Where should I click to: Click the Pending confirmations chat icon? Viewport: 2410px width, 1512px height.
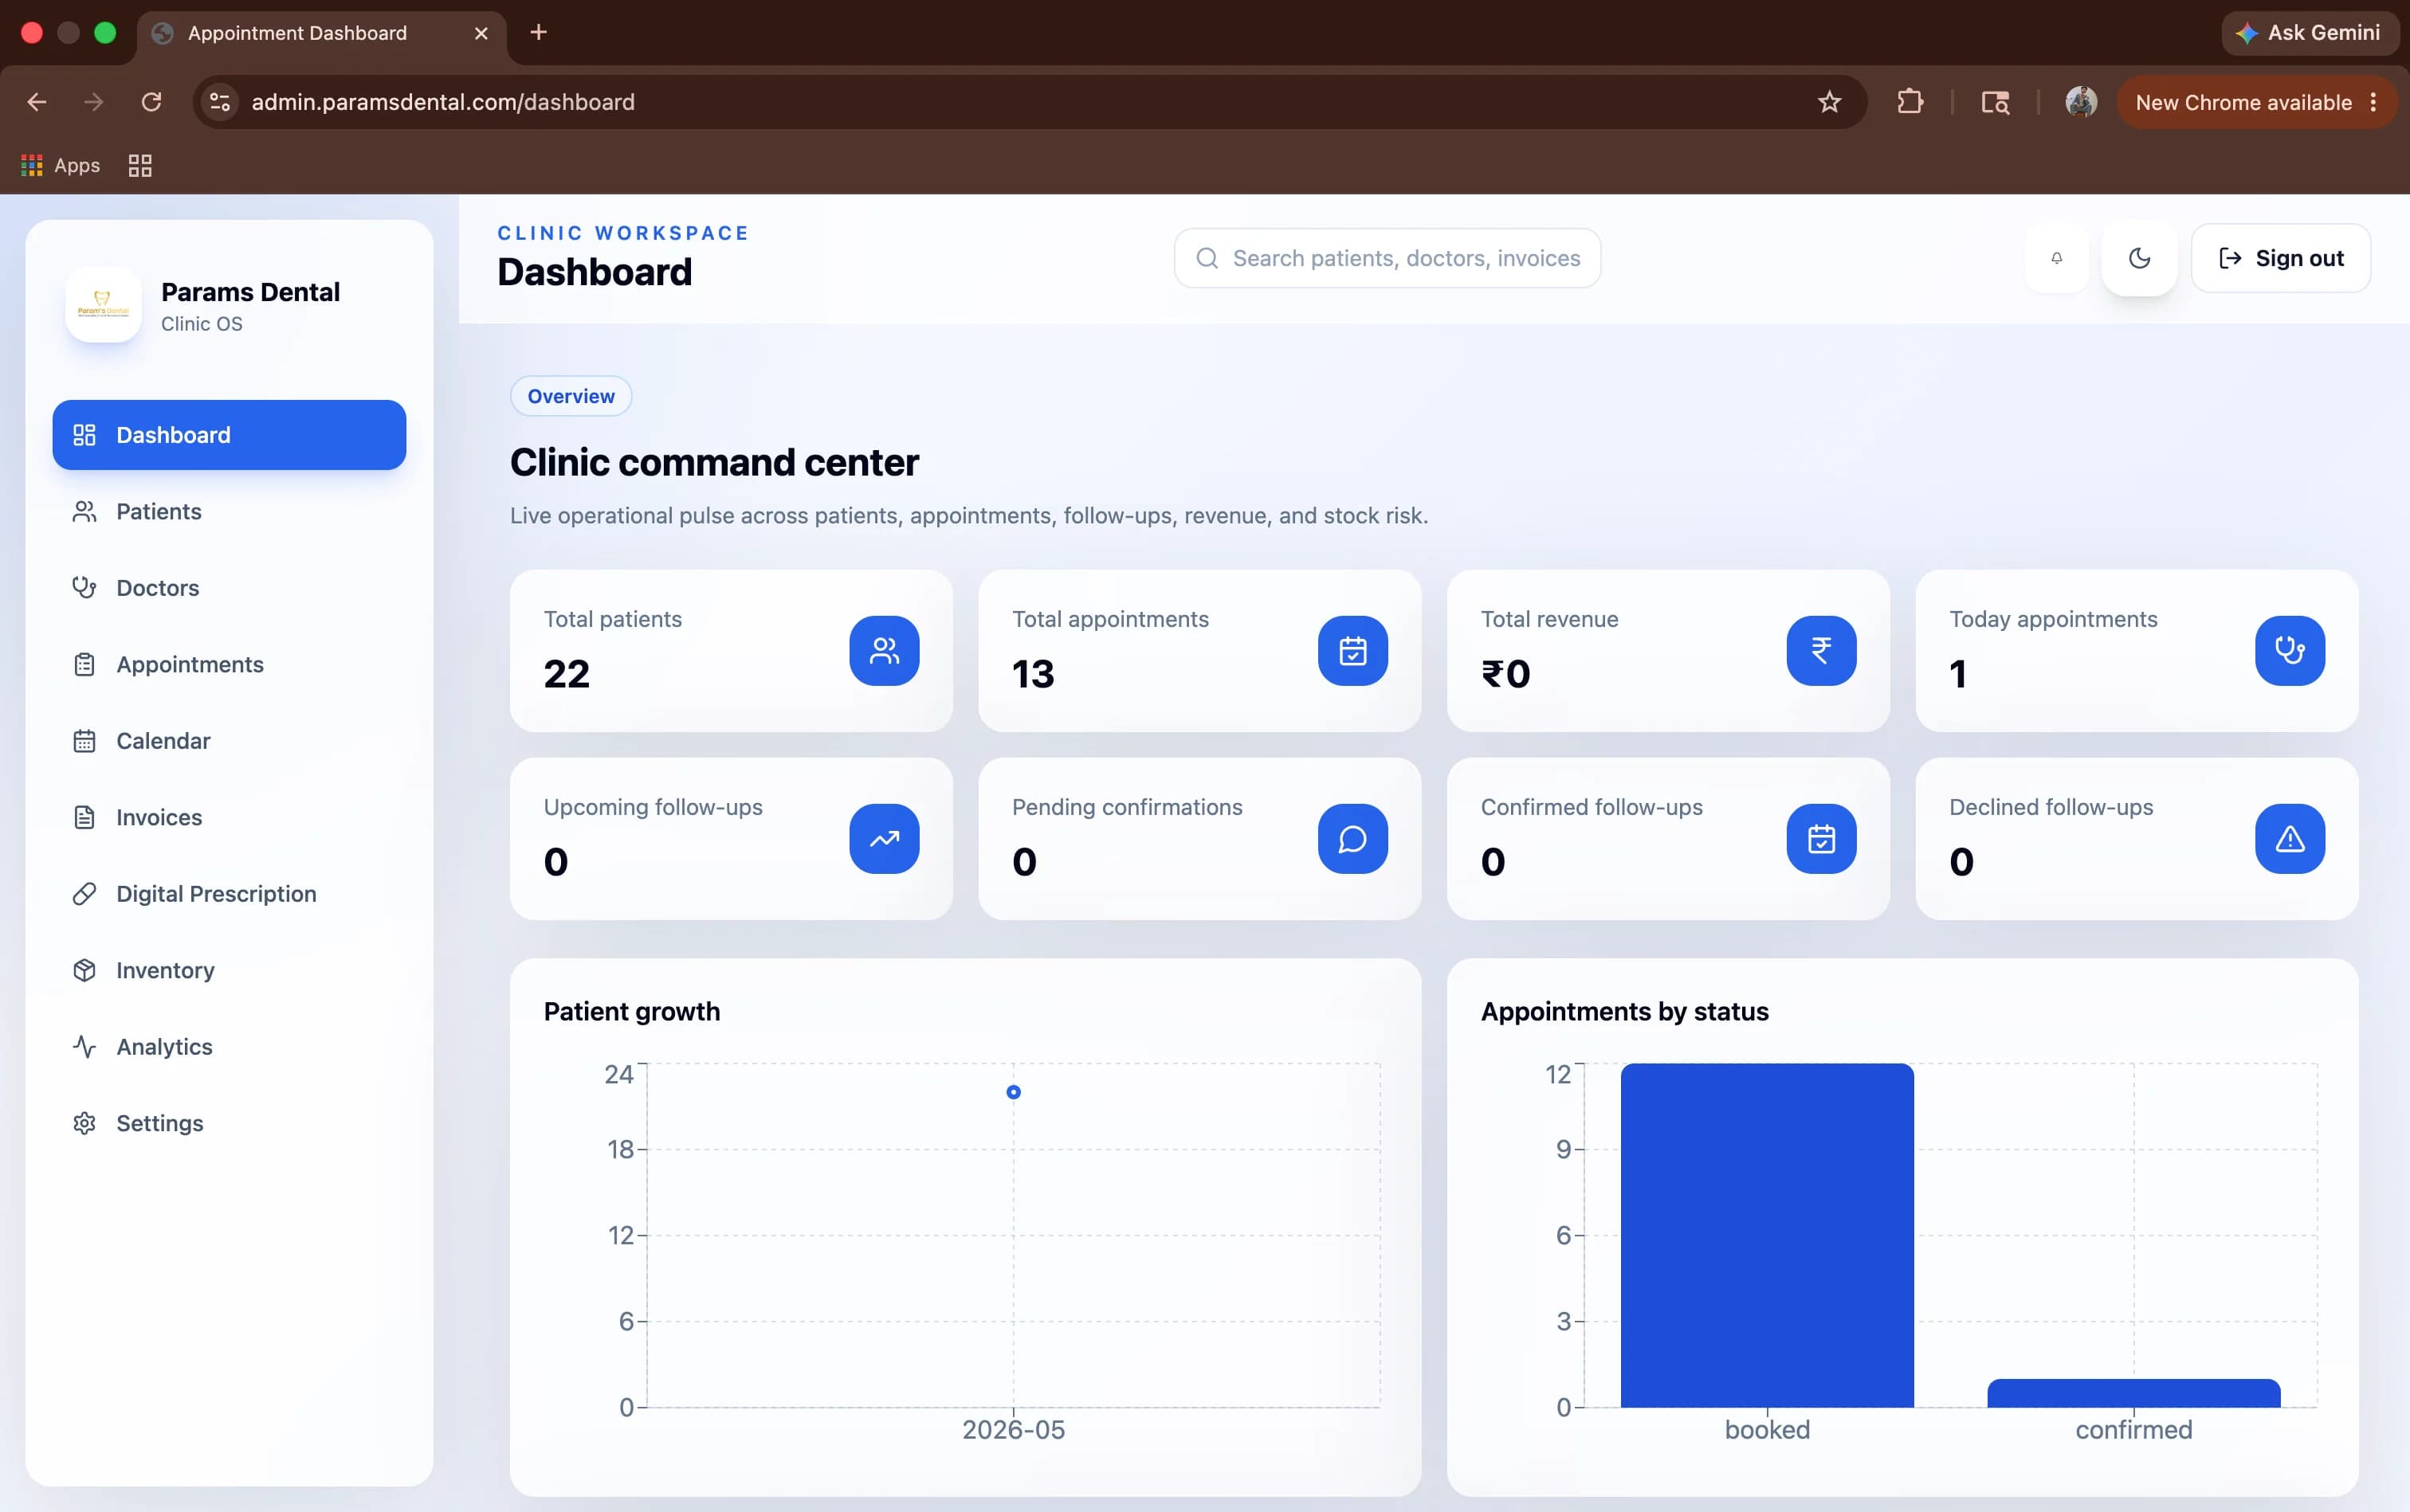click(x=1352, y=839)
